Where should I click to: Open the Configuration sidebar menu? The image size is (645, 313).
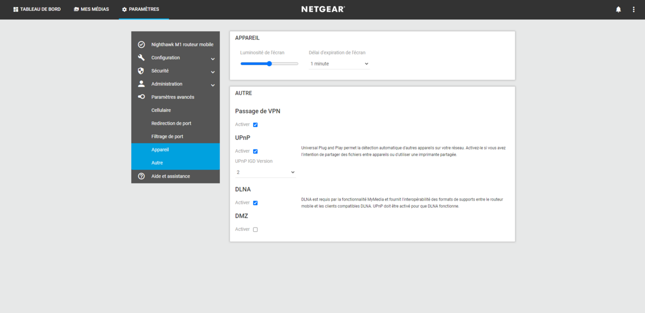point(175,58)
